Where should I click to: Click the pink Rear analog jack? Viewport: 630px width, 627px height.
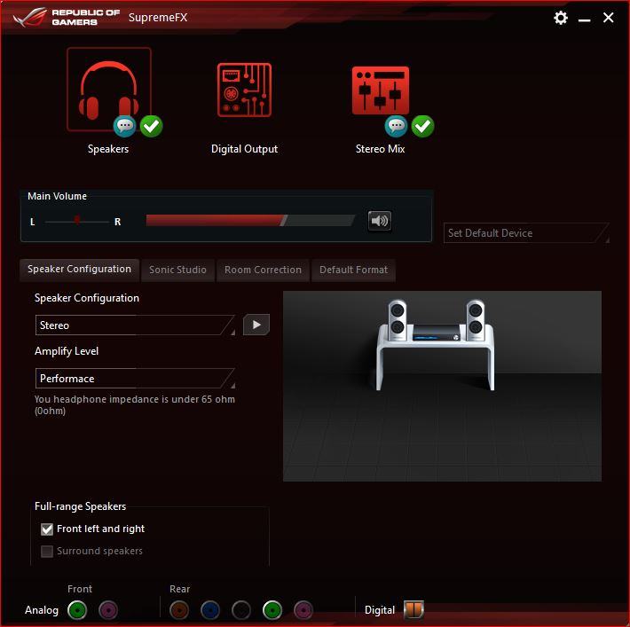[x=303, y=610]
